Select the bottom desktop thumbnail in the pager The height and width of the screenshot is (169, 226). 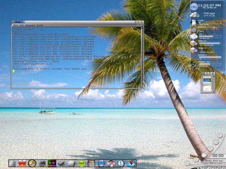[x=207, y=88]
